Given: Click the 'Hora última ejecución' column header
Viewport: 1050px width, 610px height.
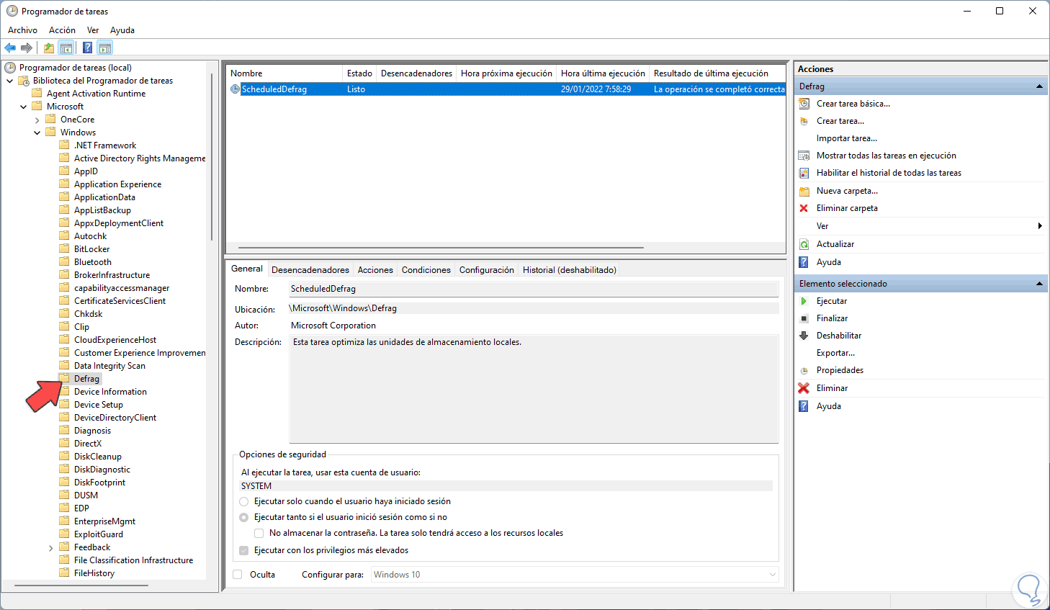Looking at the screenshot, I should tap(603, 73).
